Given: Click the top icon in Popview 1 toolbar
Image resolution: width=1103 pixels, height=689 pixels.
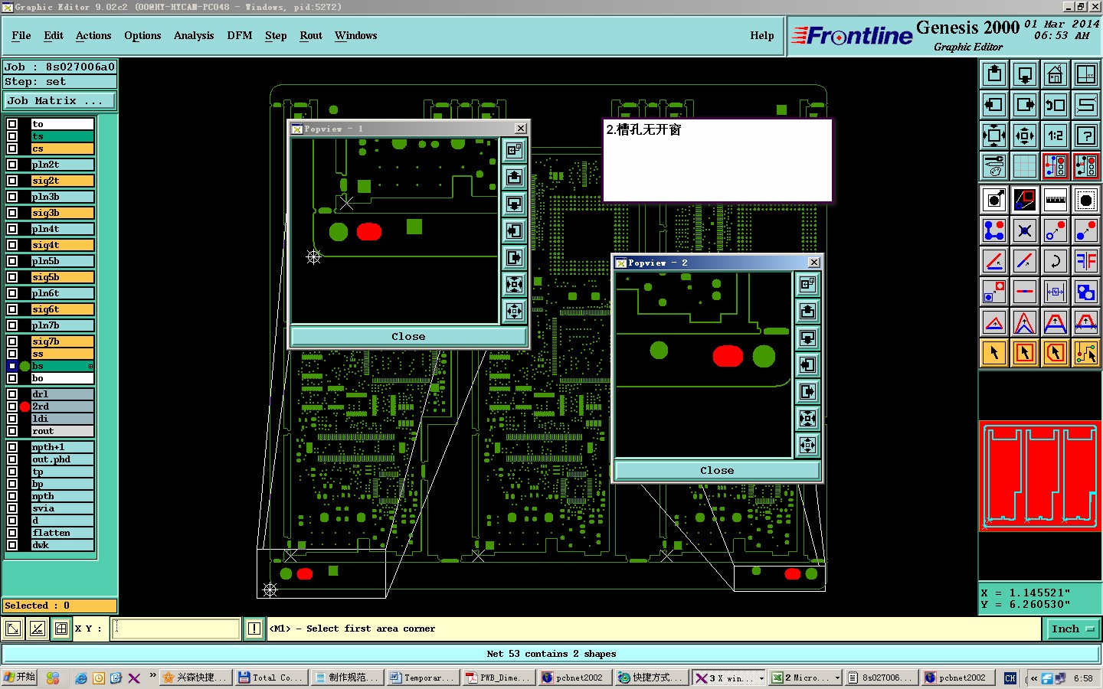Looking at the screenshot, I should click(514, 150).
